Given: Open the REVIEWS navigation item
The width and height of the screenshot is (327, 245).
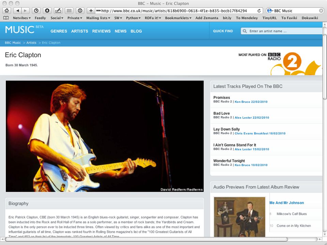Looking at the screenshot, I should pyautogui.click(x=102, y=31).
